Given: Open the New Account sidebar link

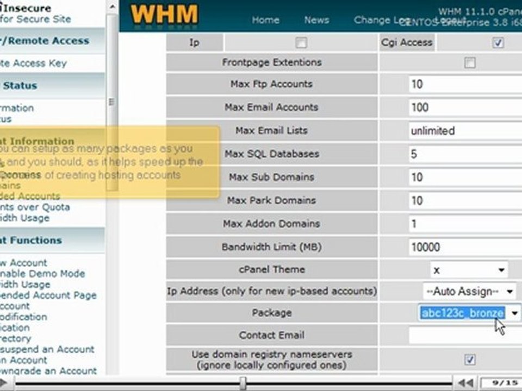Looking at the screenshot, I should 23,263.
